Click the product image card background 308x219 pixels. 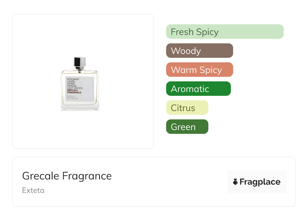[x=83, y=81]
